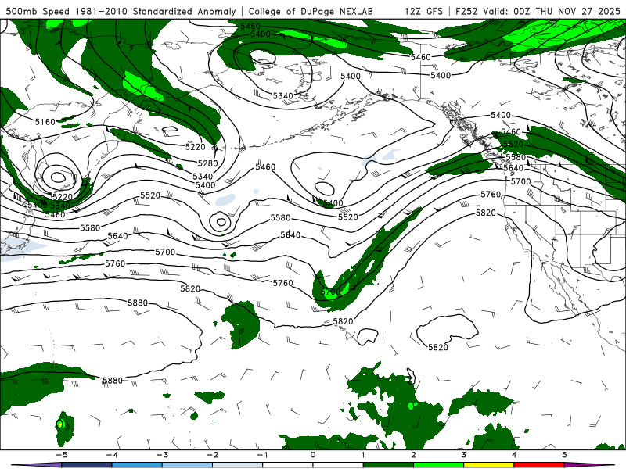Image resolution: width=626 pixels, height=469 pixels.
Task: Click the '-1' colorbar tick label
Action: (x=262, y=455)
